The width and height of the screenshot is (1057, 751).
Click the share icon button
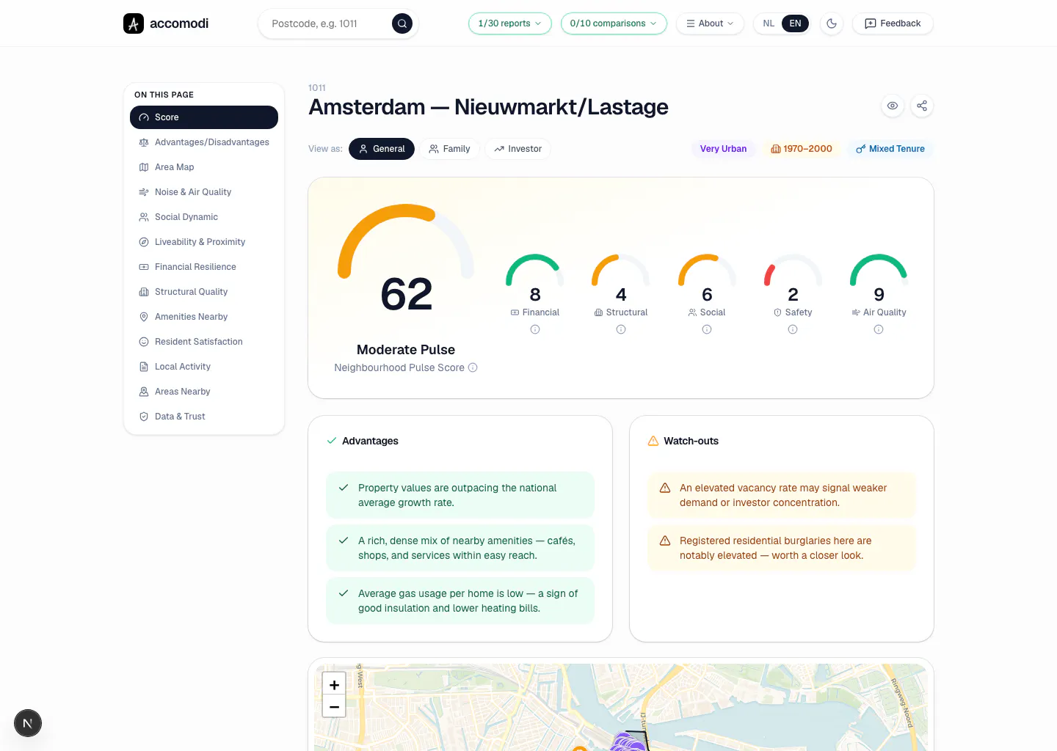click(x=922, y=106)
